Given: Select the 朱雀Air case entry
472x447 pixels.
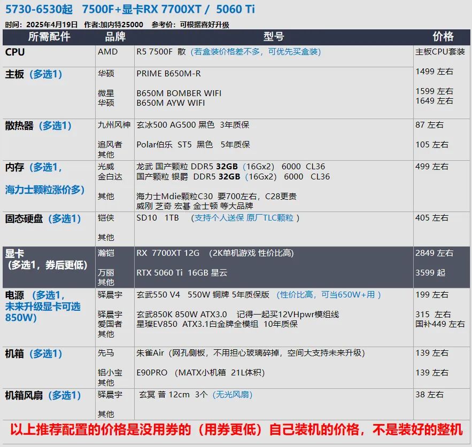Looking at the screenshot, I should click(x=251, y=353).
